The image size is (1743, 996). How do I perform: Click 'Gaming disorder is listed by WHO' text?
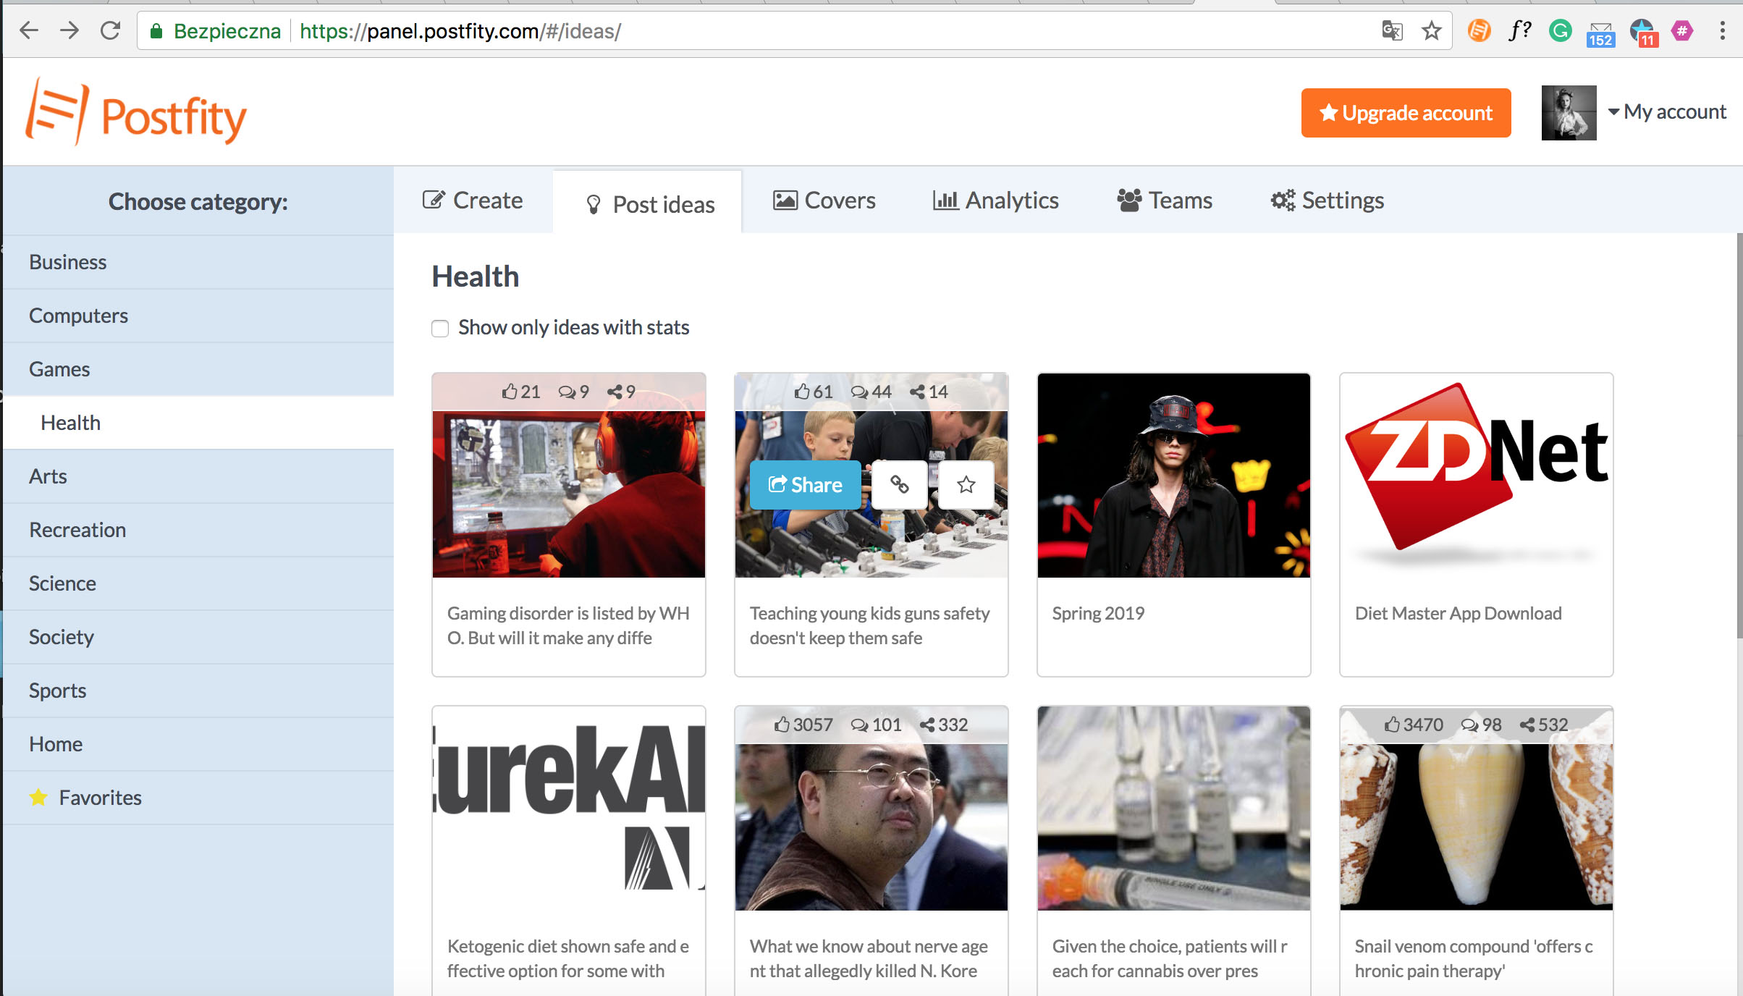[x=568, y=625]
